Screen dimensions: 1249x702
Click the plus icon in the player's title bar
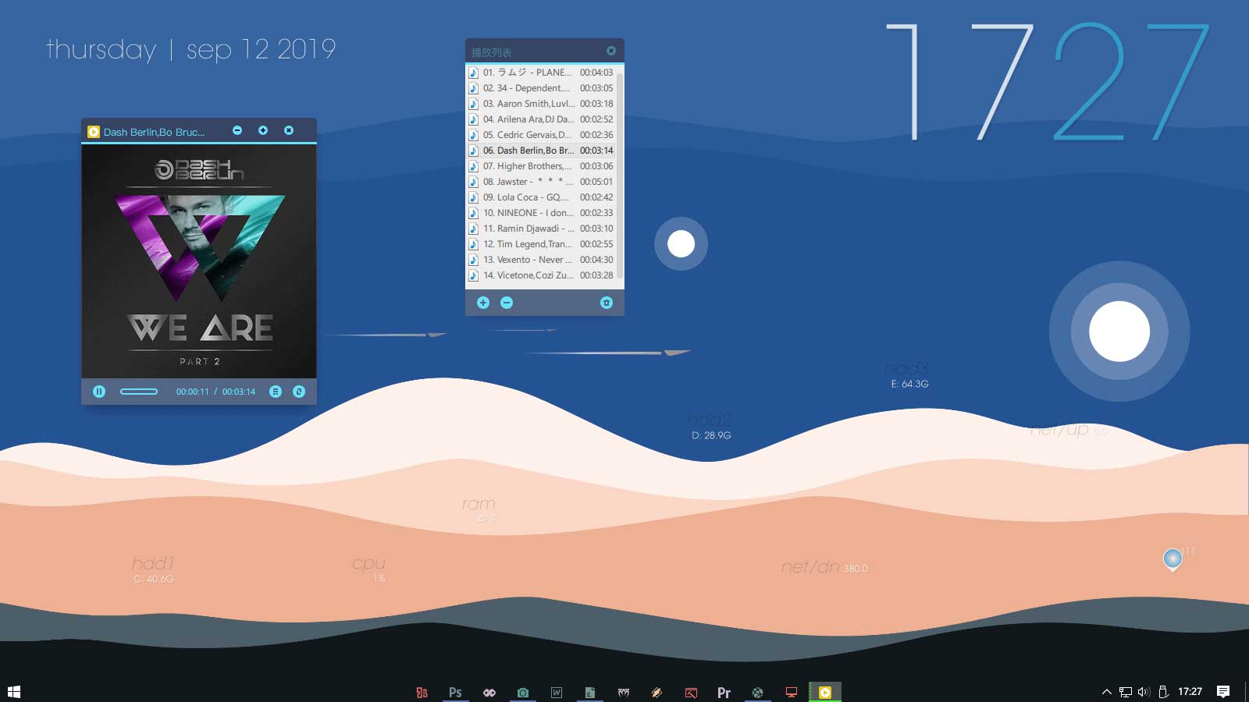pyautogui.click(x=263, y=130)
